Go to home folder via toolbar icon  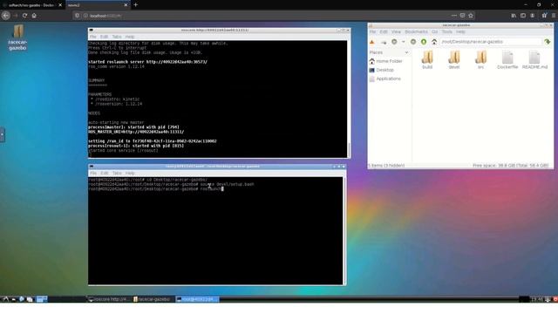click(x=434, y=42)
